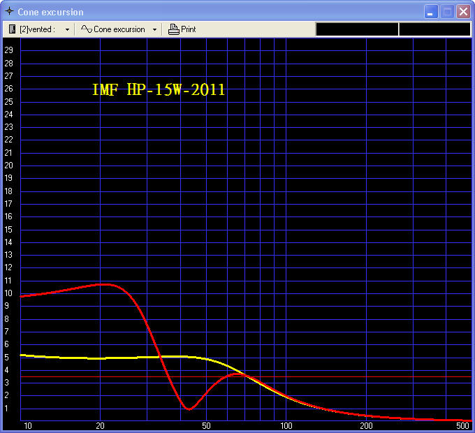The height and width of the screenshot is (433, 475).
Task: Click the speaker box icon beside [2]vented
Action: pos(12,29)
